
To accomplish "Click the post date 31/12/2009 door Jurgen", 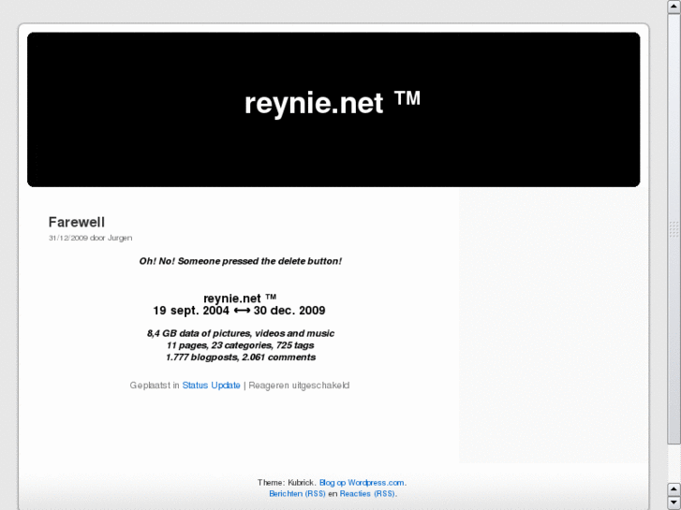I will (90, 238).
